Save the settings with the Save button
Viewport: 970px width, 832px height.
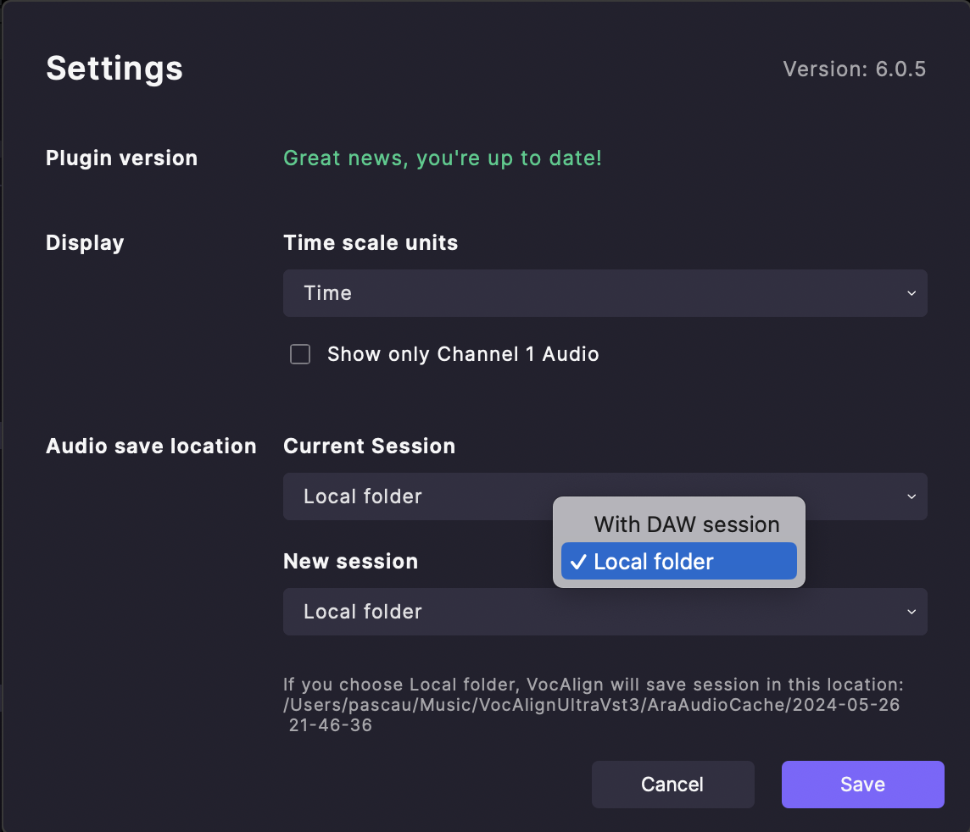[862, 785]
